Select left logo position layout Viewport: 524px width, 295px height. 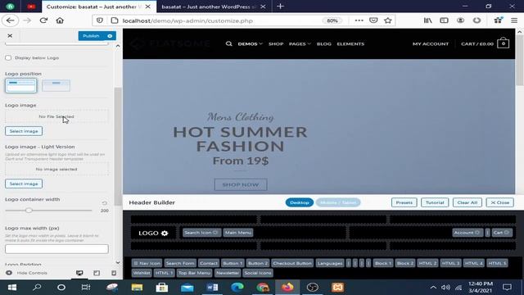[x=20, y=85]
